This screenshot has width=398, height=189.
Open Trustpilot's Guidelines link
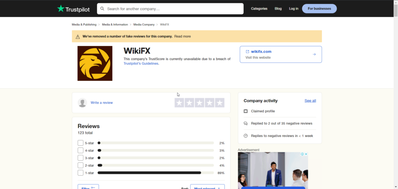tap(141, 63)
